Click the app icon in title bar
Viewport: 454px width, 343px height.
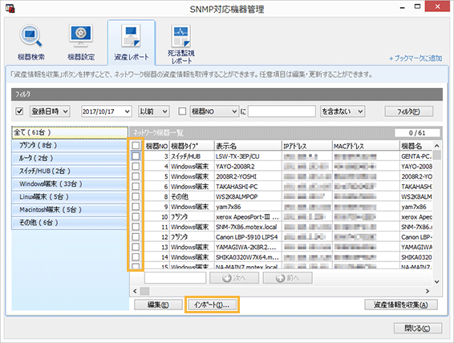pos(10,8)
